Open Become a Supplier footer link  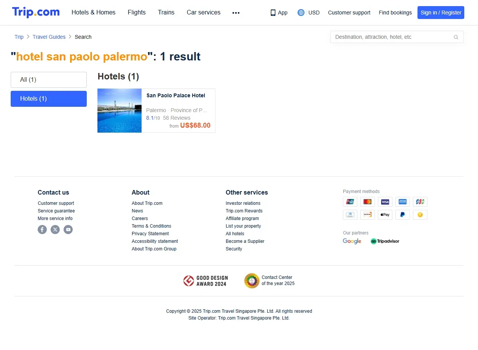[x=245, y=241]
